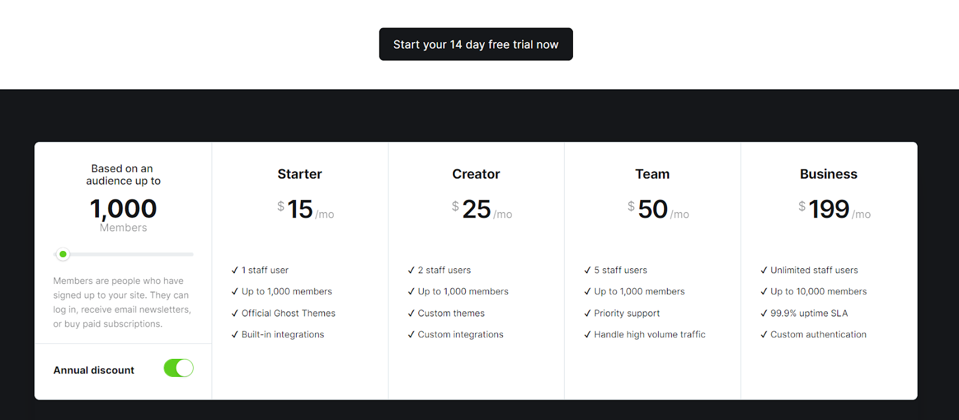Click checkmark next to Official Ghost Themes
The image size is (959, 420).
coord(235,313)
